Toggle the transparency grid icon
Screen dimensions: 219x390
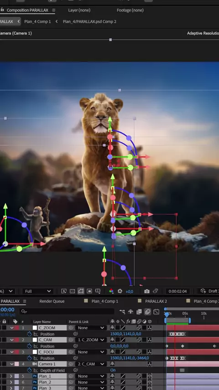click(73, 291)
